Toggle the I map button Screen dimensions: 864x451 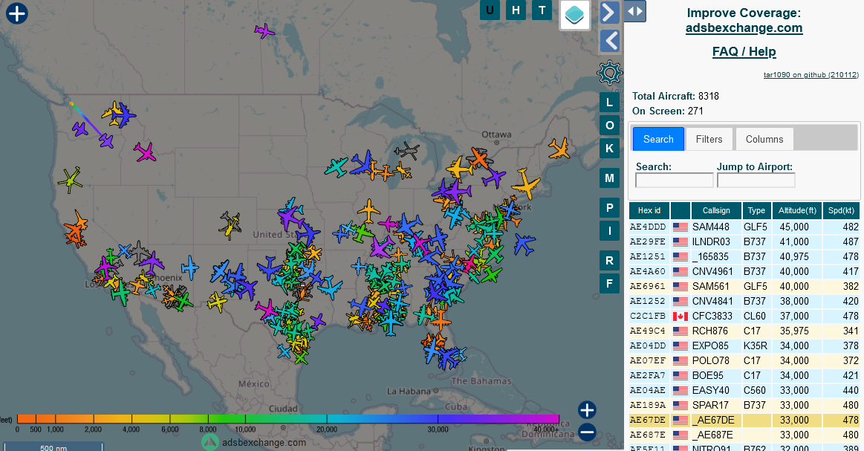coord(609,231)
